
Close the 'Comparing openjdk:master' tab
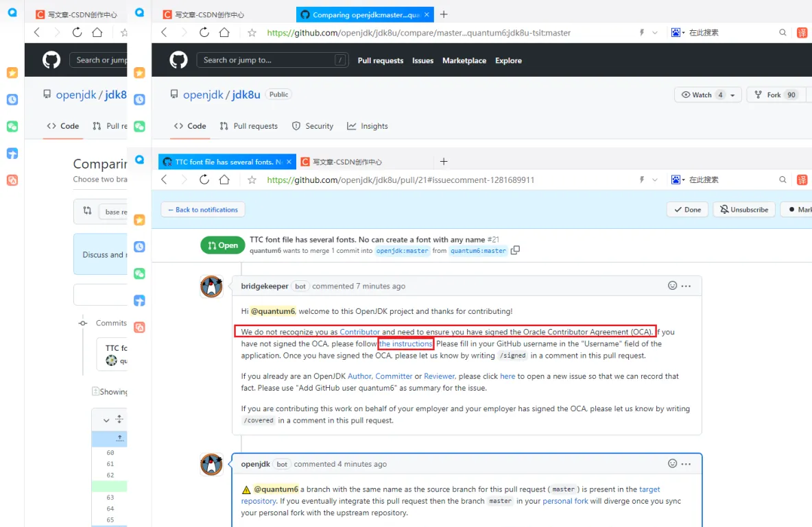[427, 14]
